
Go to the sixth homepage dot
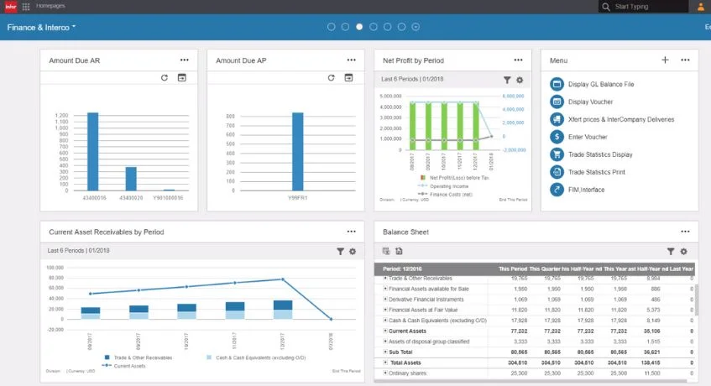coord(401,27)
